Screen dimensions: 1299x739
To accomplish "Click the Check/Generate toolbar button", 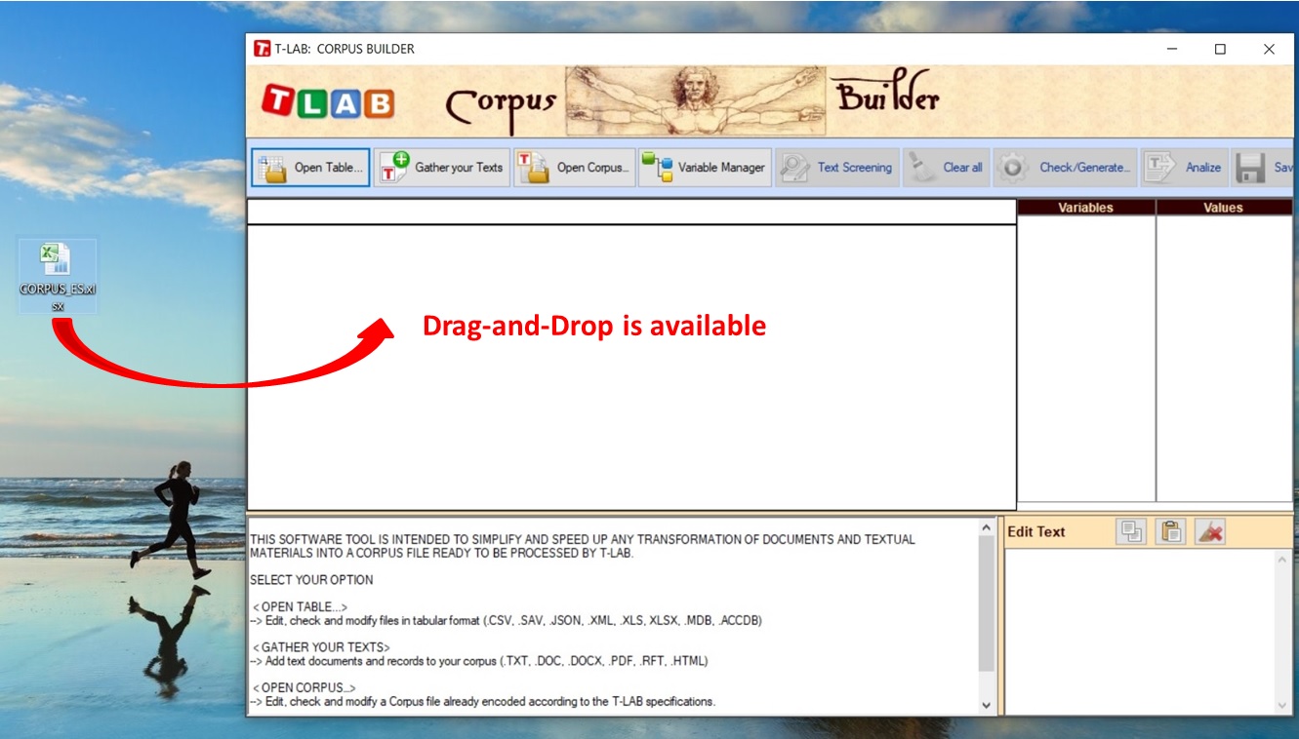I will [x=1066, y=167].
